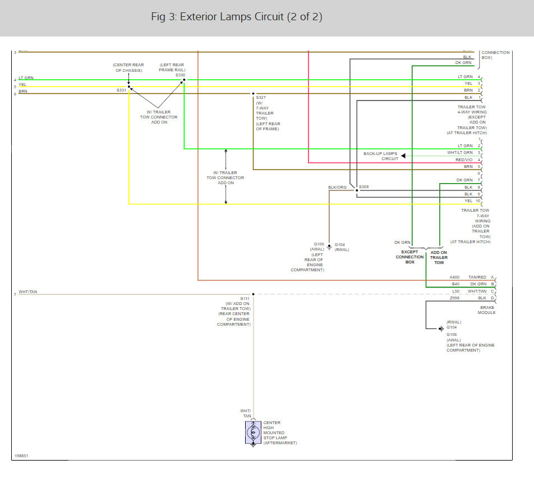Click the S111 splice dot on WHT/TAN wire
This screenshot has height=478, width=534.
(x=253, y=294)
